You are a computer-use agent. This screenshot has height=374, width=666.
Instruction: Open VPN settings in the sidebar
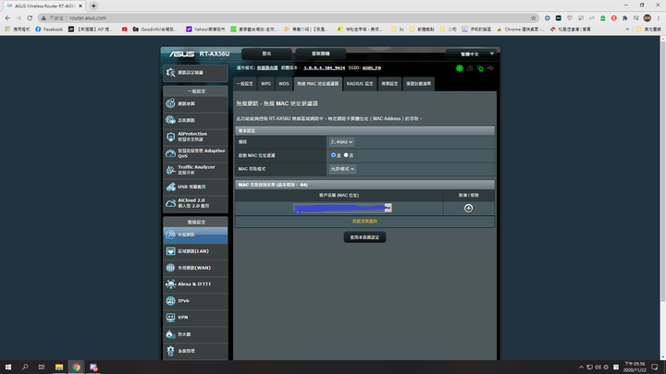point(195,317)
